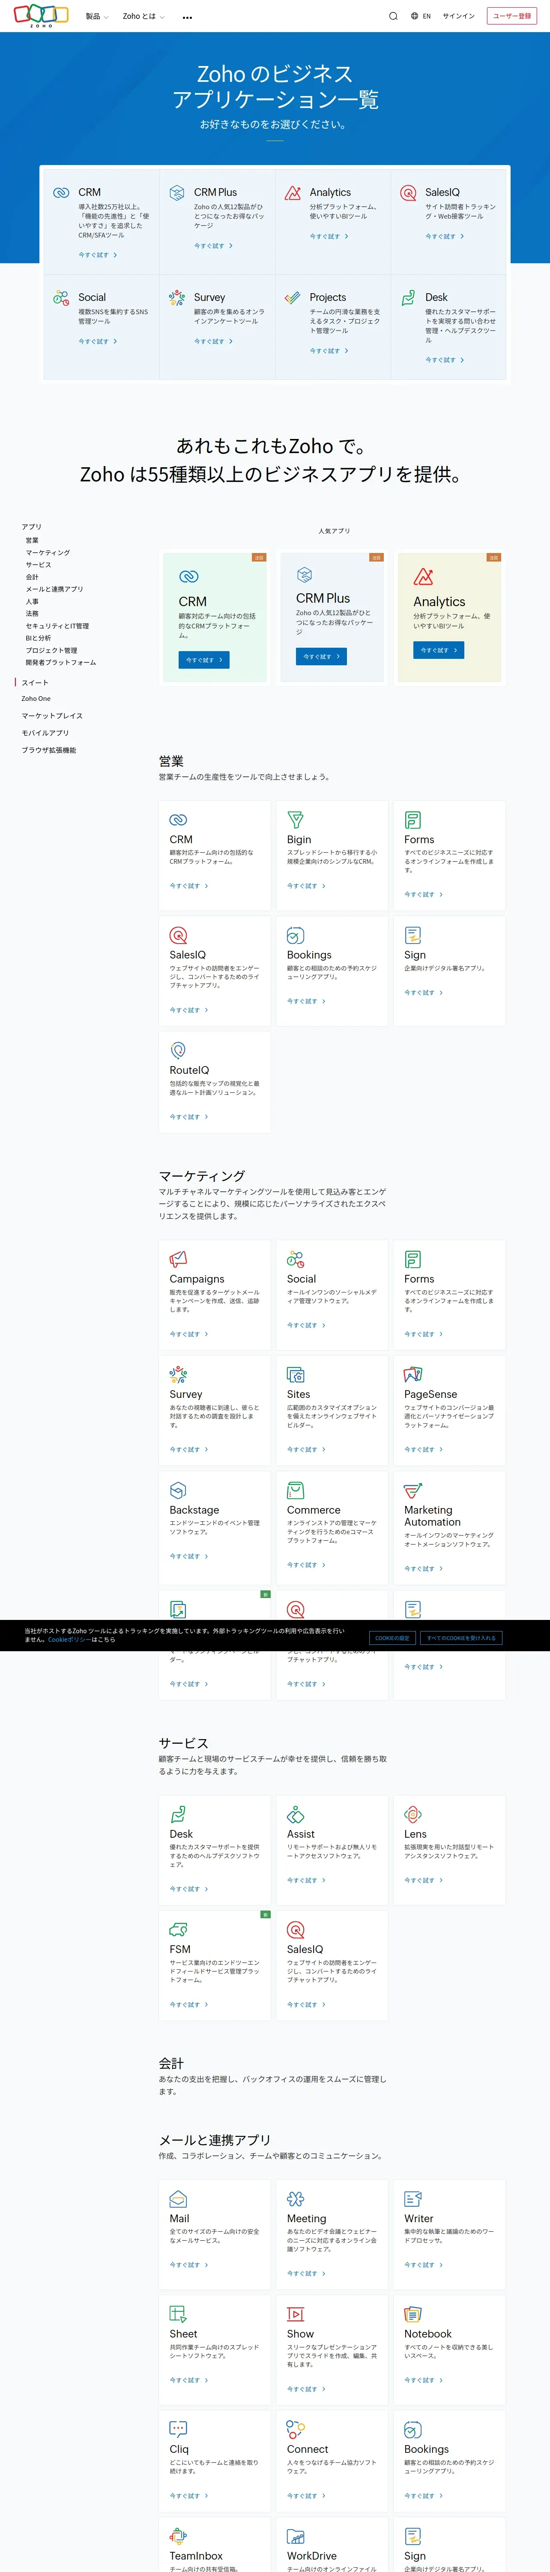The image size is (550, 2572).
Task: Click the Bigin app icon
Action: 296,820
